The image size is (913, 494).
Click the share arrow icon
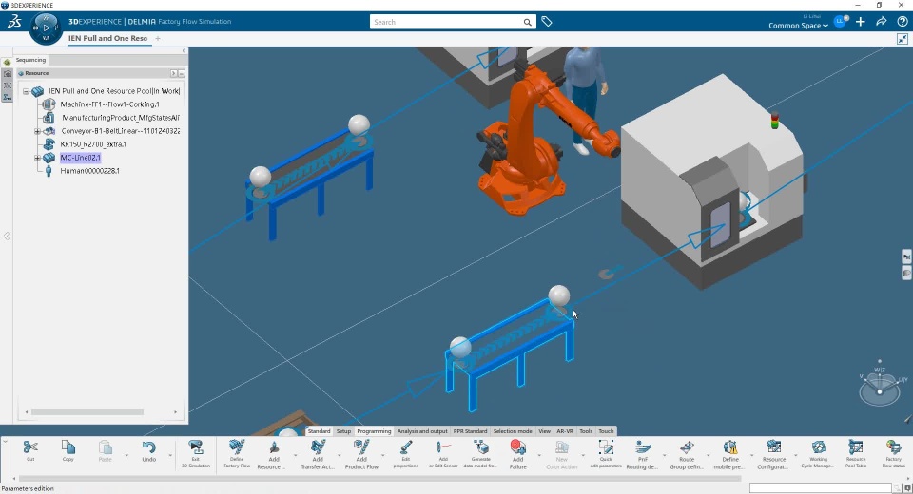(882, 22)
